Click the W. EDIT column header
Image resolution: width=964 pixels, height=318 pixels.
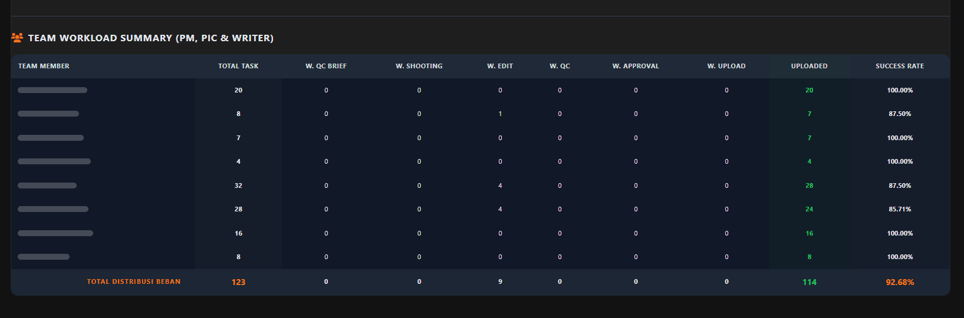(x=500, y=66)
